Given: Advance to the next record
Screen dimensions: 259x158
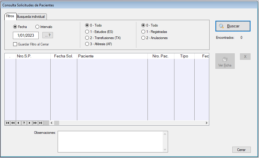Looking at the screenshot, I should 30,123.
